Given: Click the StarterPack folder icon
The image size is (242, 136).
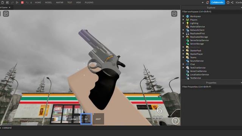Looking at the screenshot, I should coord(188,51).
